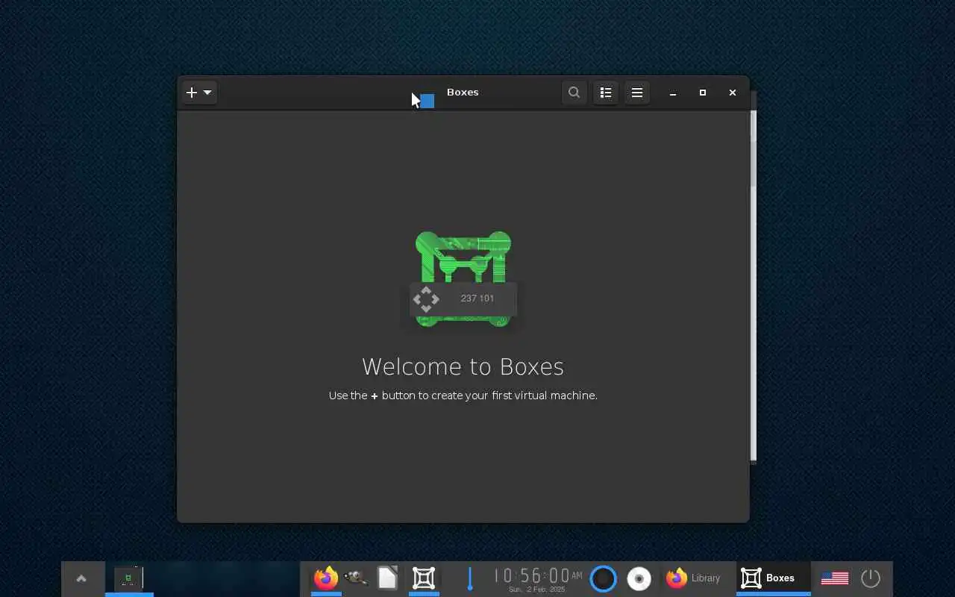
Task: Click the Boxes launcher icon in the dock
Action: click(x=424, y=578)
